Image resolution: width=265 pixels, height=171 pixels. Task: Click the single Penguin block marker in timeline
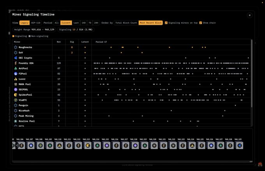235,105
